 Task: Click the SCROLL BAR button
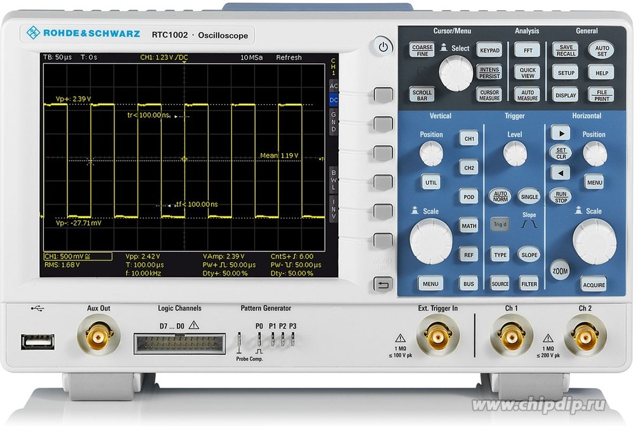tap(422, 95)
